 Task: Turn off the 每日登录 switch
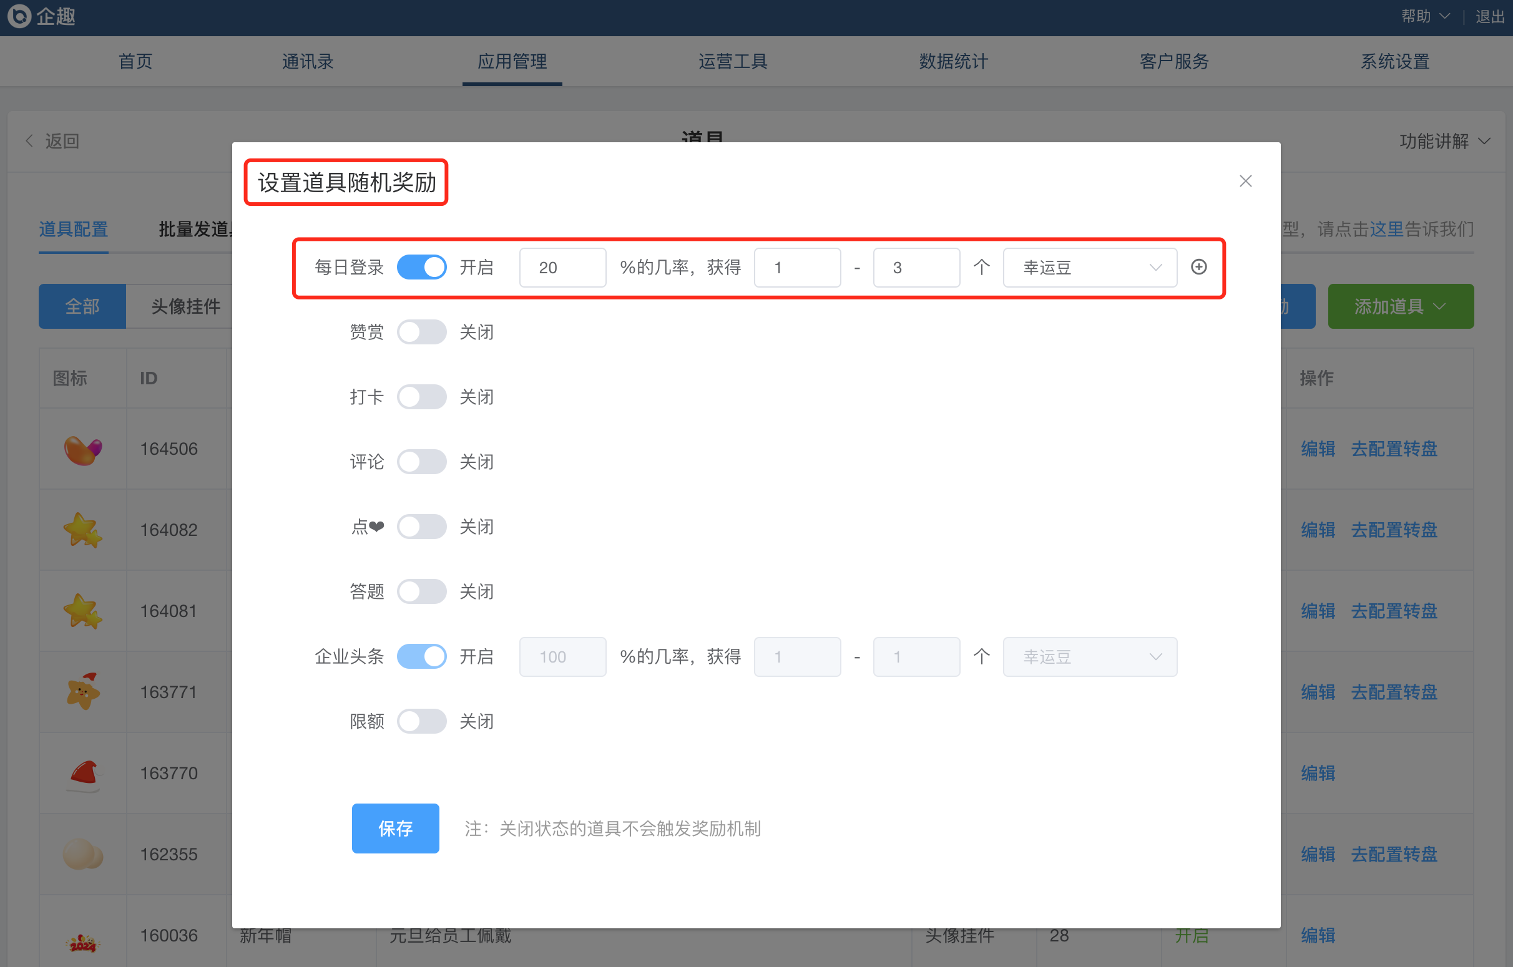tap(421, 268)
